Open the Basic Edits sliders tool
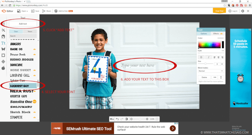The height and width of the screenshot is (135, 252). point(3,24)
